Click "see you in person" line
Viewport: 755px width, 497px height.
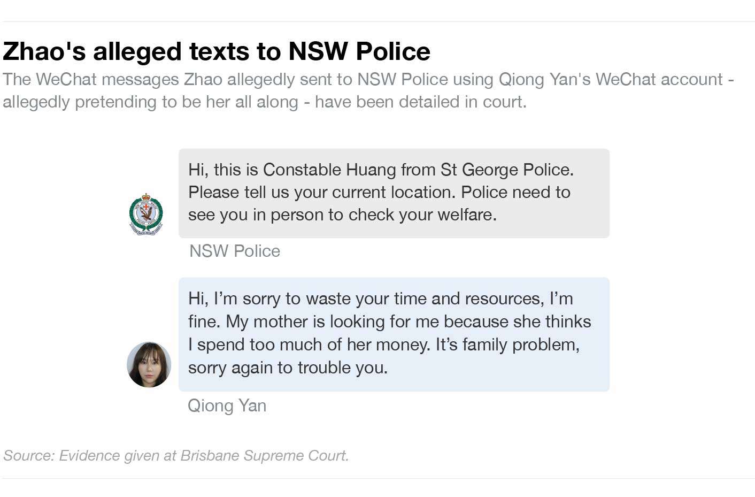343,215
